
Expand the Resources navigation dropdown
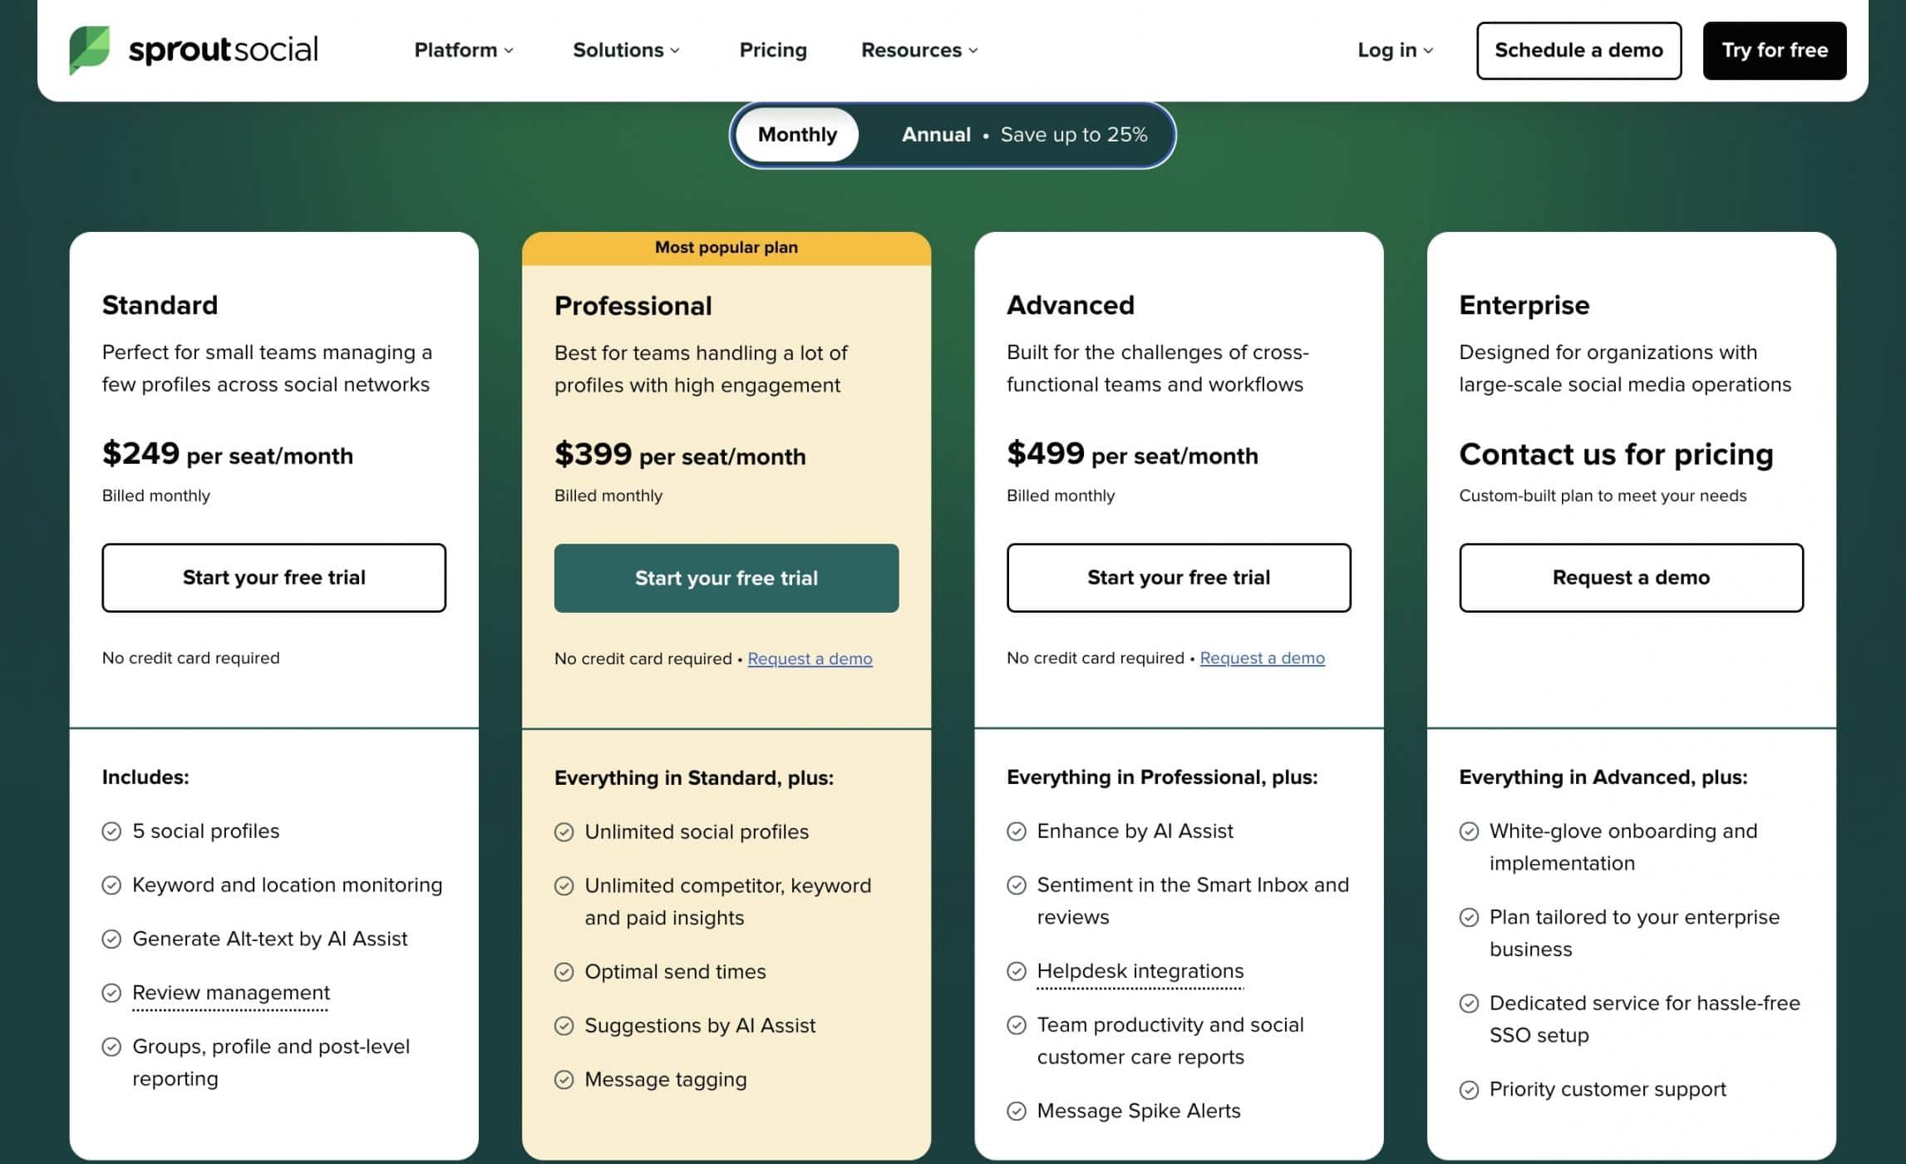click(919, 50)
